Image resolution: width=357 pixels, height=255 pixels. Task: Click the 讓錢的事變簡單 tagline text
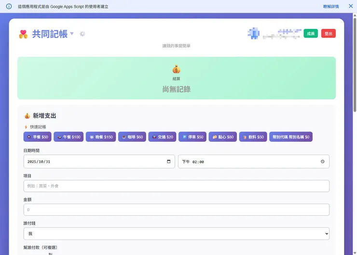coord(177,46)
